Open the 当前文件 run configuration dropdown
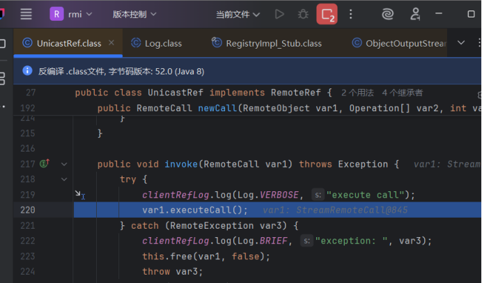Screen dimensions: 482x283 click(238, 14)
